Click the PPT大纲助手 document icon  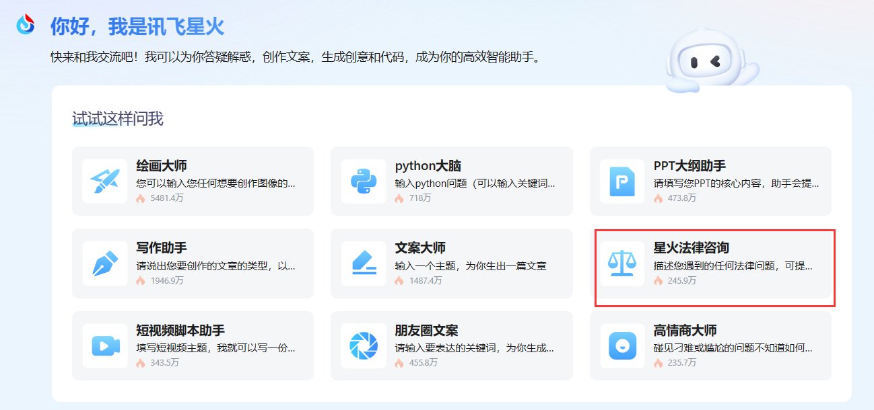click(x=622, y=181)
